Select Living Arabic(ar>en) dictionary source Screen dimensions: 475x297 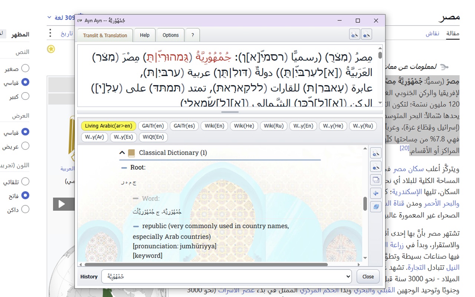pos(108,126)
